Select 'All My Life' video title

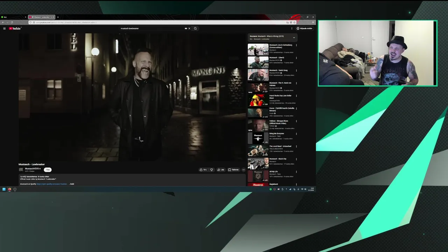(273, 171)
